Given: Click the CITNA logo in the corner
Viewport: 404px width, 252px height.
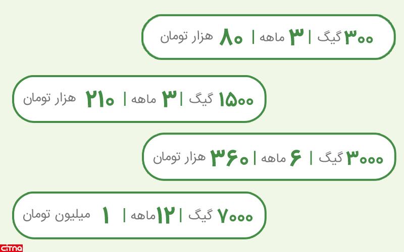Looking at the screenshot, I should click(x=11, y=247).
